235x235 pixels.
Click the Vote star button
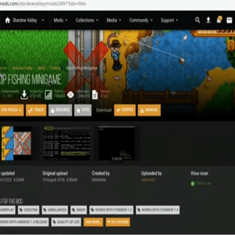pos(83,110)
